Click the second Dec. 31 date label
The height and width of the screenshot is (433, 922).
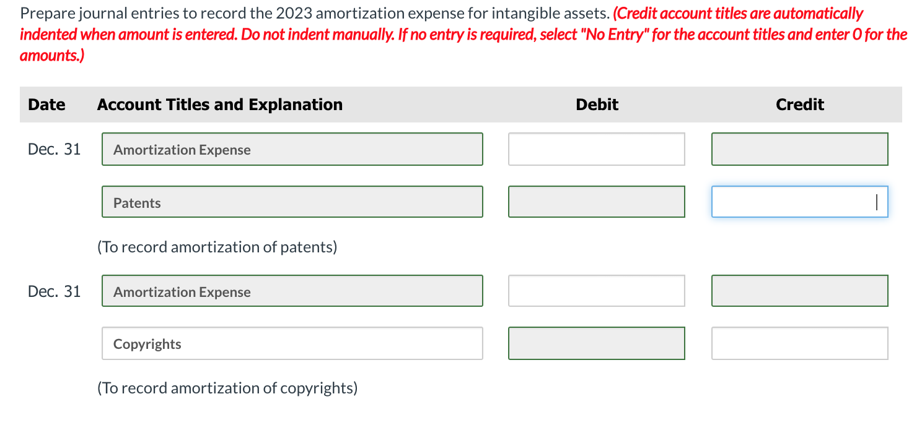point(54,290)
